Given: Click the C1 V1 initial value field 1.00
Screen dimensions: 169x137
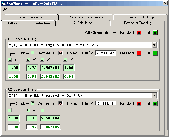Looking at the screenshot, I should coord(69,68).
